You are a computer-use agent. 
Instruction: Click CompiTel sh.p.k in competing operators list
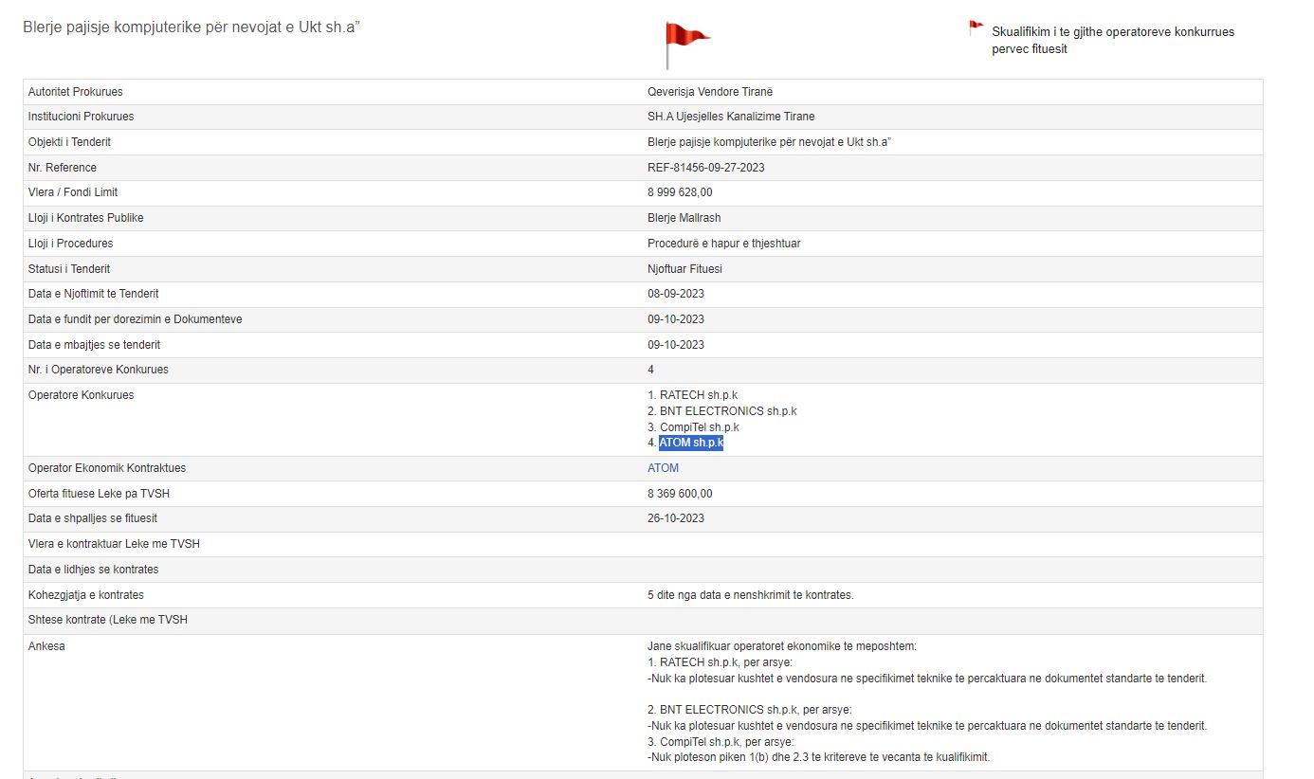coord(699,427)
